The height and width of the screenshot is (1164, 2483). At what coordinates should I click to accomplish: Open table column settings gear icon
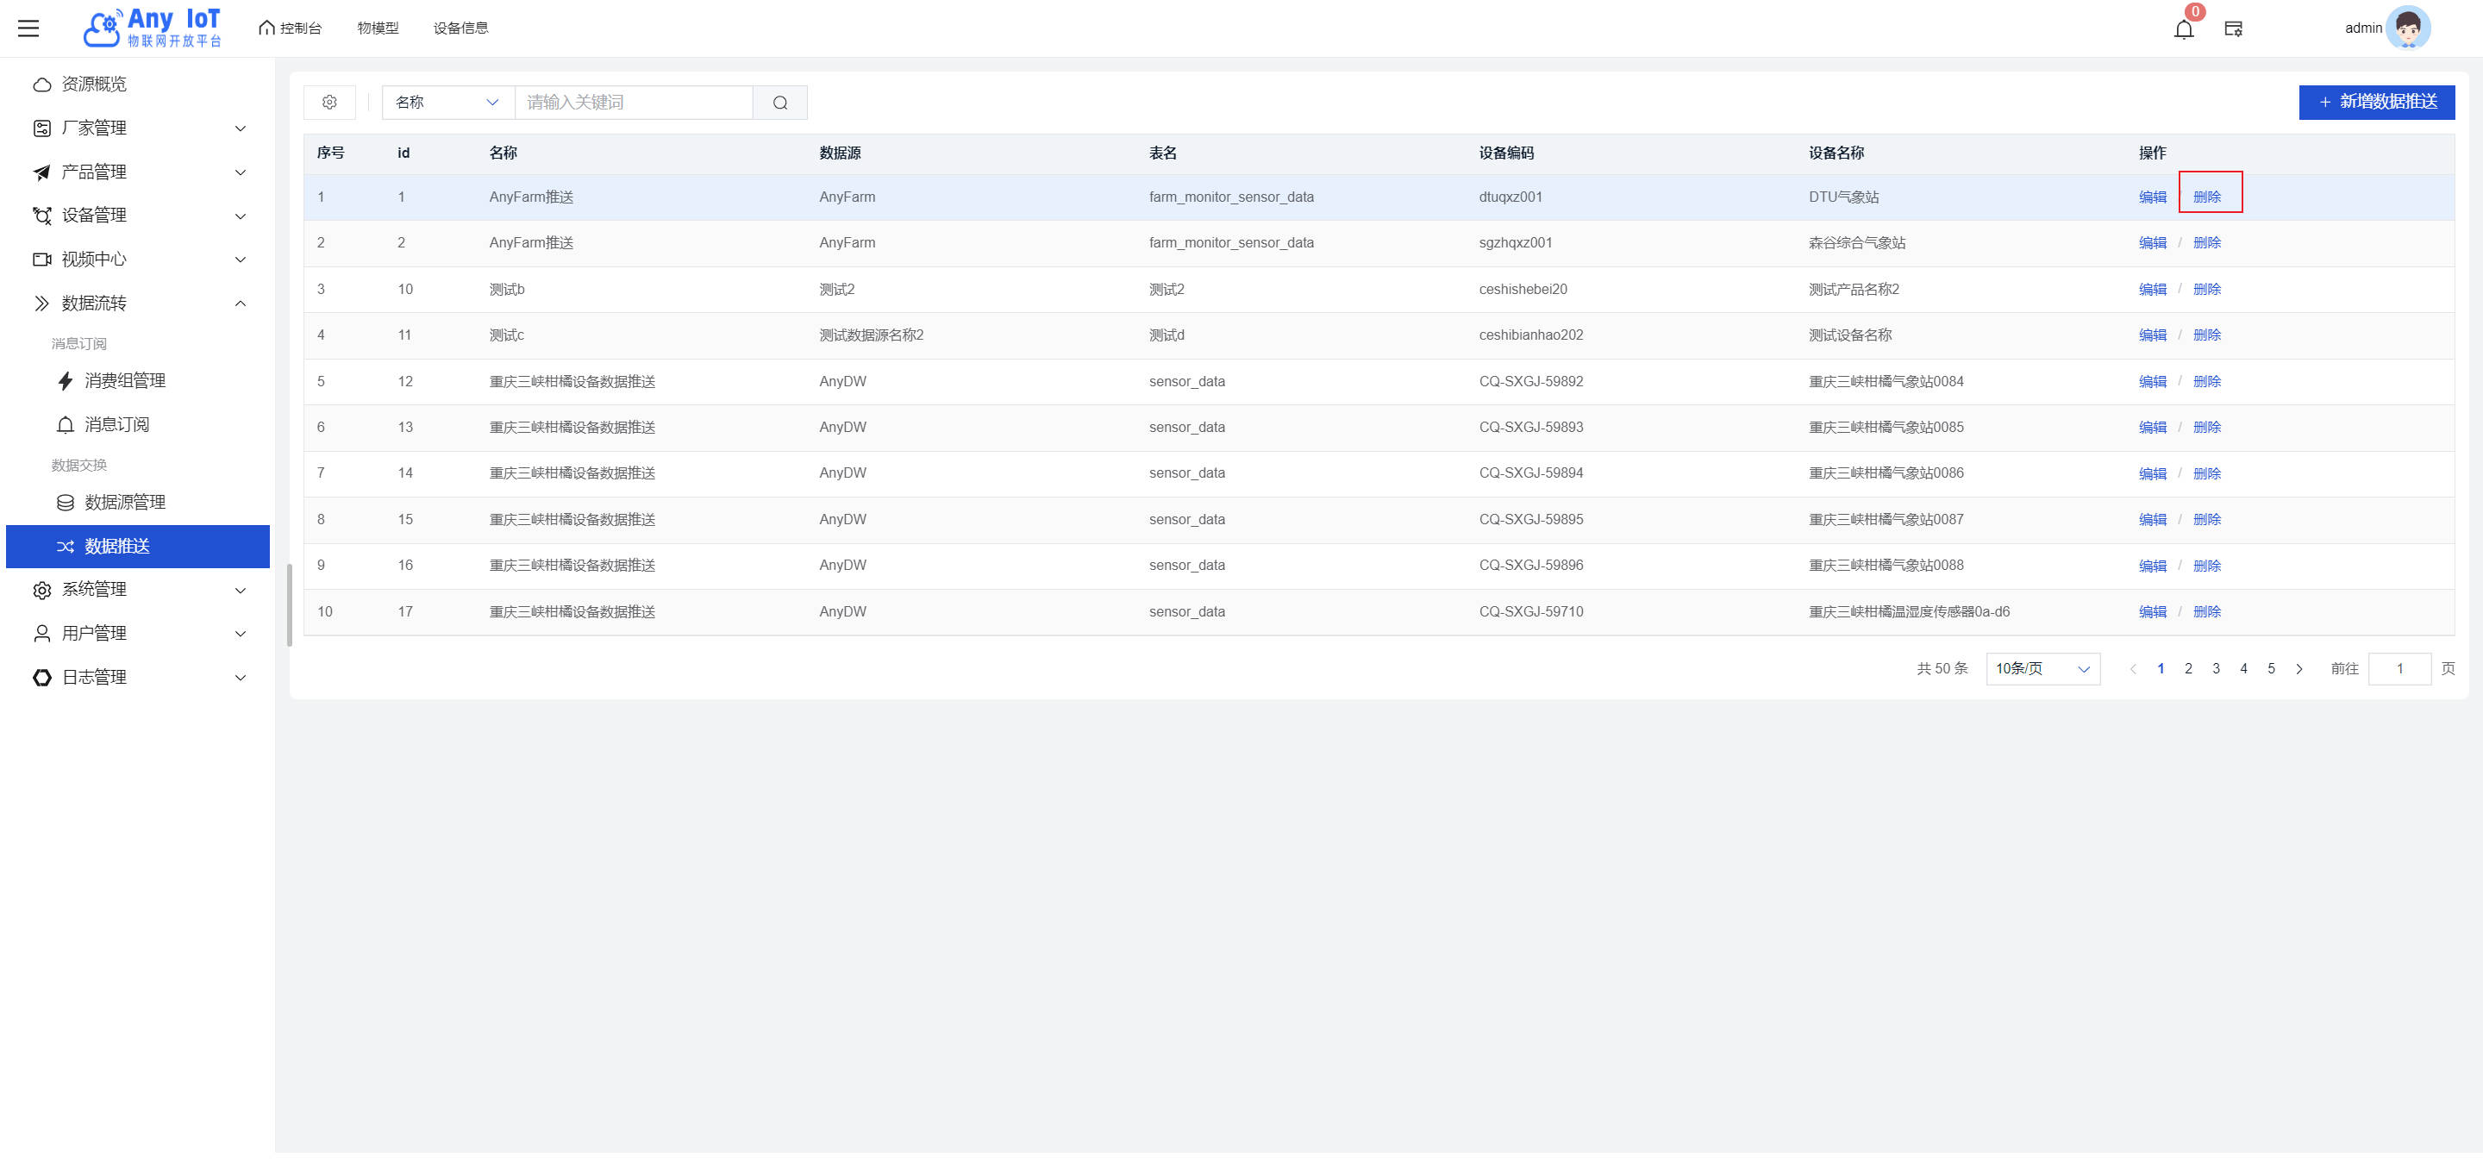click(x=329, y=102)
